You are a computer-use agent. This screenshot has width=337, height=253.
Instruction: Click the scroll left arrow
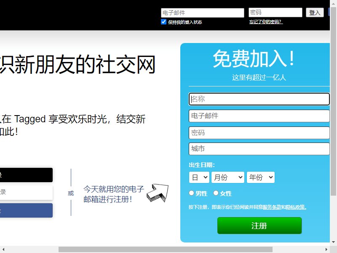click(x=3, y=249)
